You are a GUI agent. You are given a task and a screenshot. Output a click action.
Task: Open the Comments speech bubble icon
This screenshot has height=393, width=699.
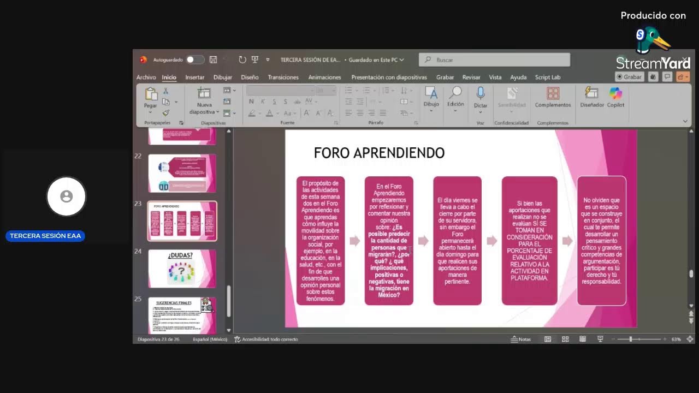667,77
